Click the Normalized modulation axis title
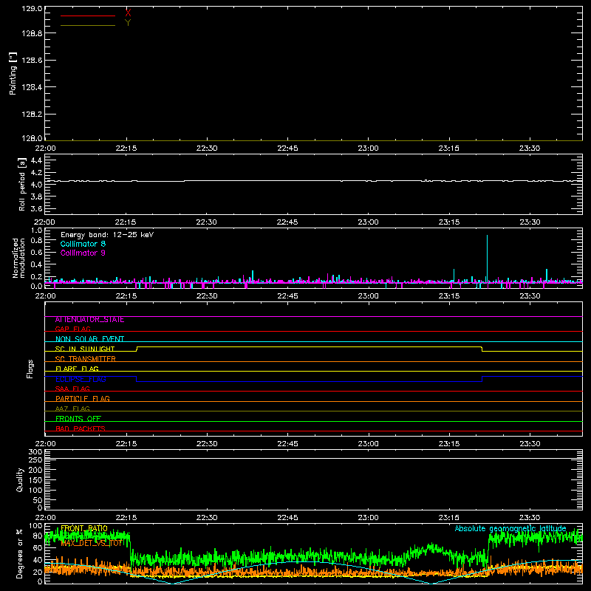This screenshot has height=591, width=591. (x=18, y=258)
